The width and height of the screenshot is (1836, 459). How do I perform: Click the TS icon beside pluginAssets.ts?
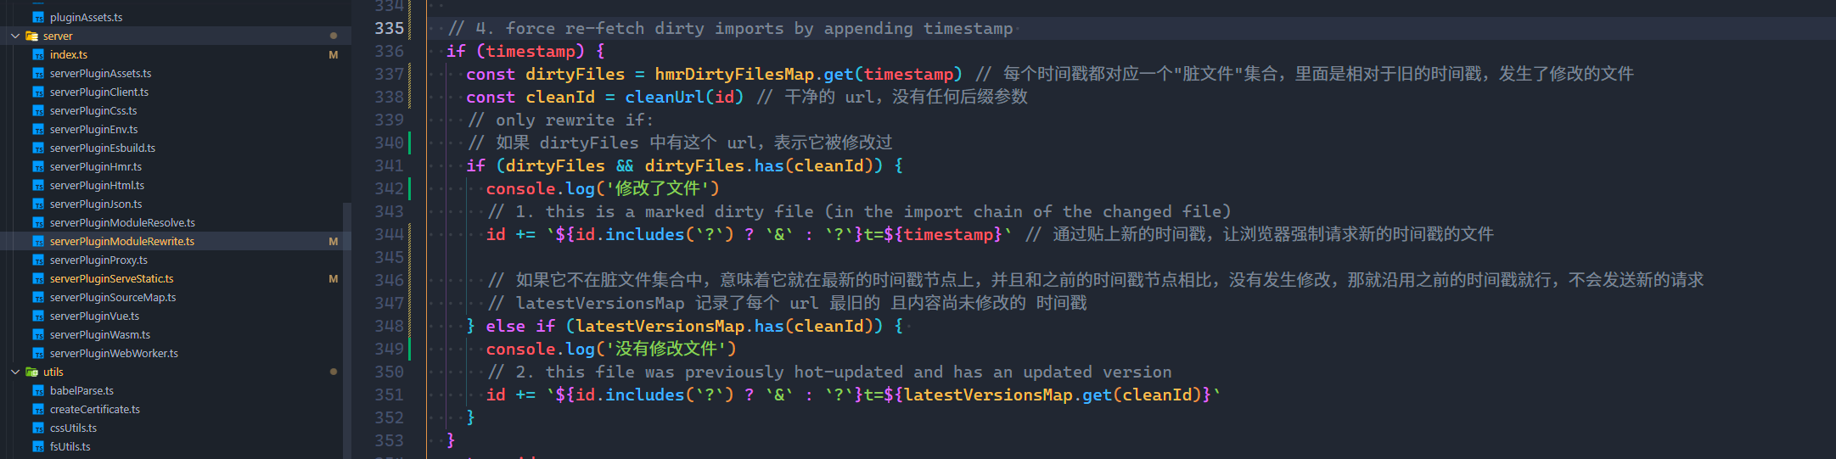coord(38,18)
